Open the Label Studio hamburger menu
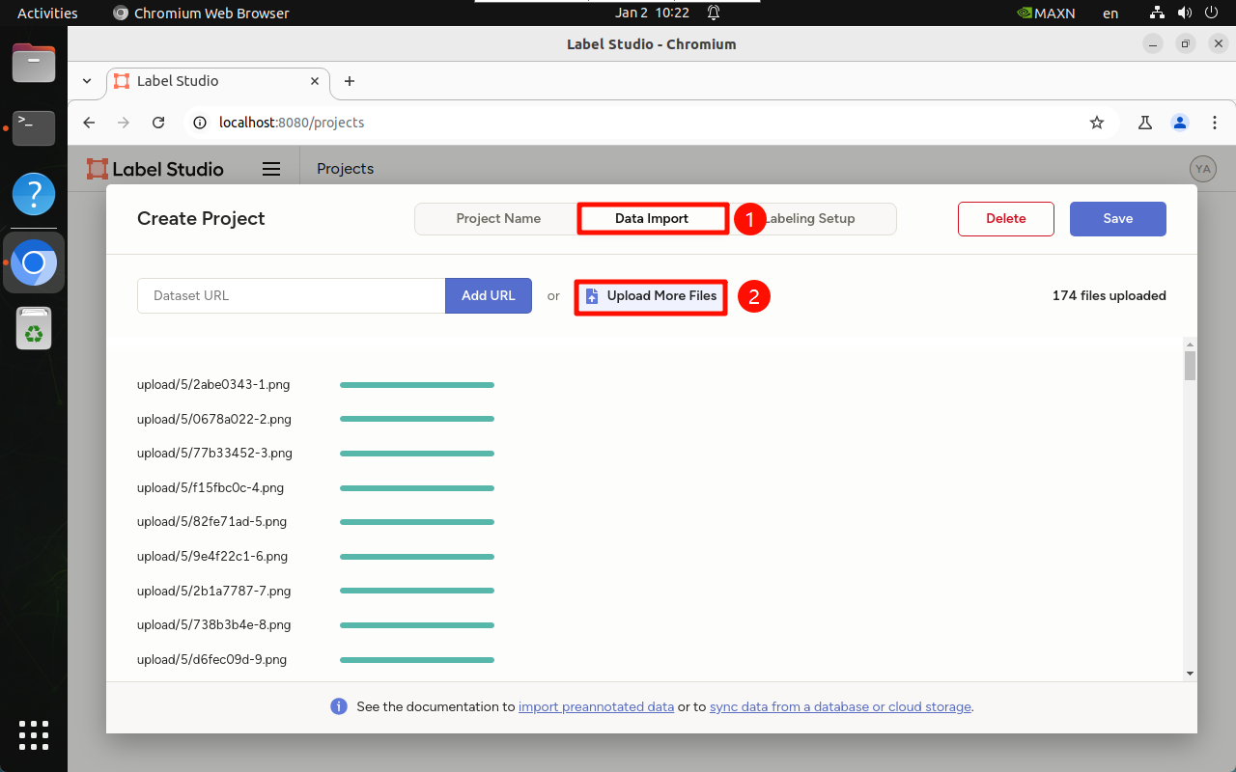The height and width of the screenshot is (772, 1236). click(271, 169)
